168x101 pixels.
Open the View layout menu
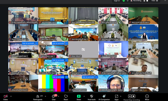pyautogui.click(x=155, y=1)
